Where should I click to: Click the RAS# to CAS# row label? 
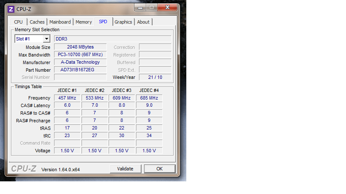click(x=35, y=113)
